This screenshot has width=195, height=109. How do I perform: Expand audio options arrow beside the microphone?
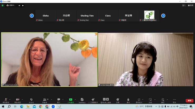pos(10,100)
